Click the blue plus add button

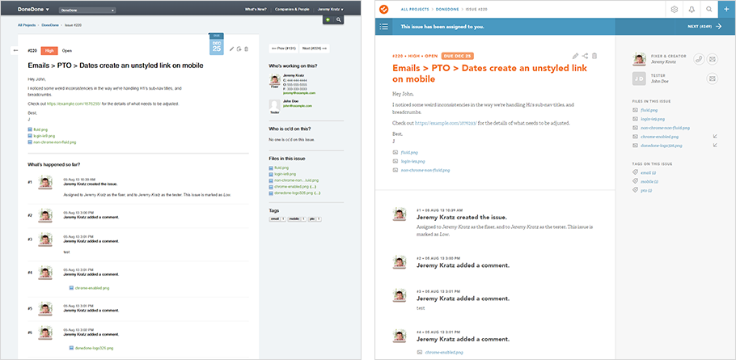point(726,9)
